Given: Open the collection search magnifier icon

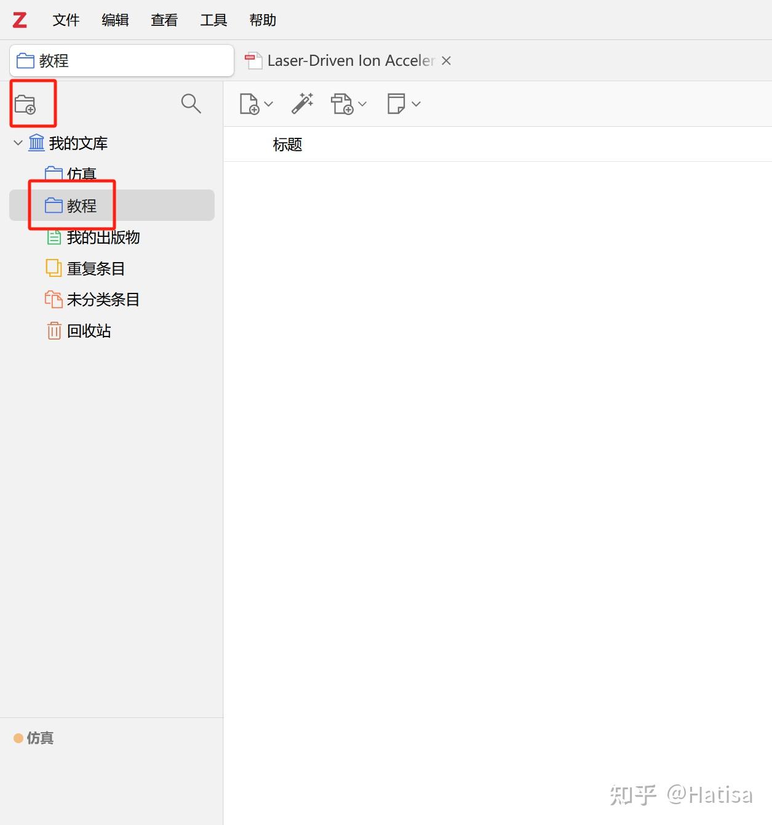Looking at the screenshot, I should click(191, 103).
